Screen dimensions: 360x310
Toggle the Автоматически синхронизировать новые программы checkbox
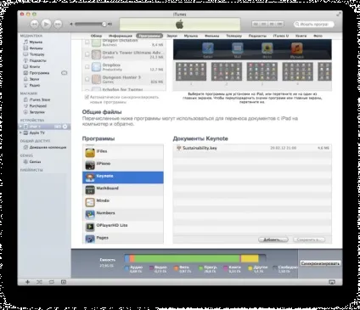click(87, 97)
